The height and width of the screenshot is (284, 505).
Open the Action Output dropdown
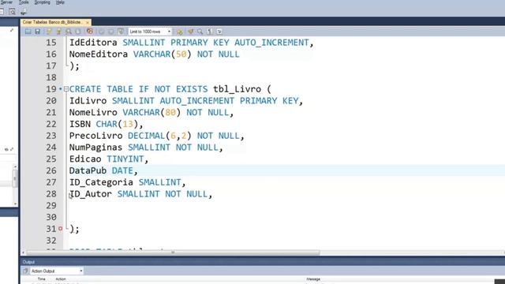click(x=57, y=271)
